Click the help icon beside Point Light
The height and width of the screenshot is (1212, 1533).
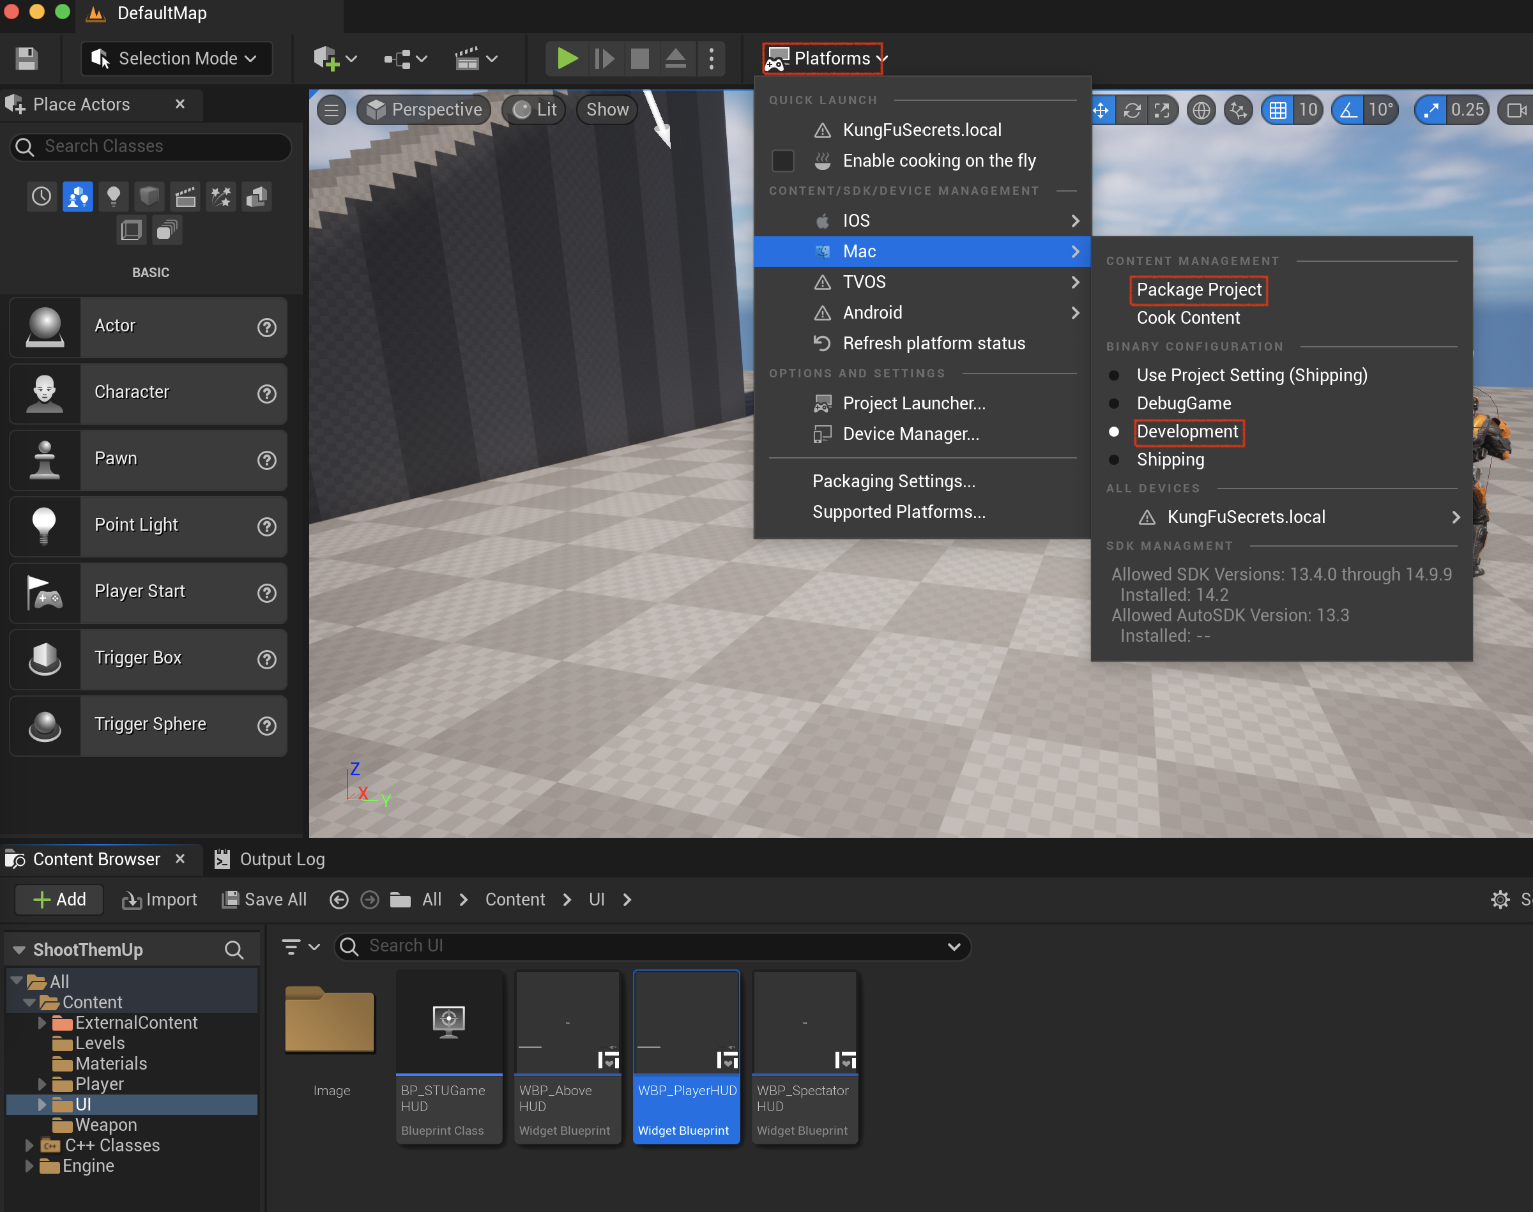click(x=267, y=527)
